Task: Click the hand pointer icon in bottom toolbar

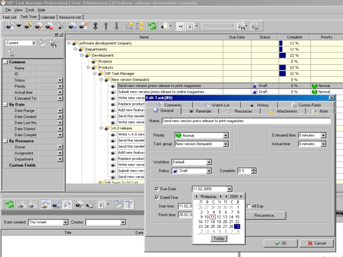Action: point(90,205)
